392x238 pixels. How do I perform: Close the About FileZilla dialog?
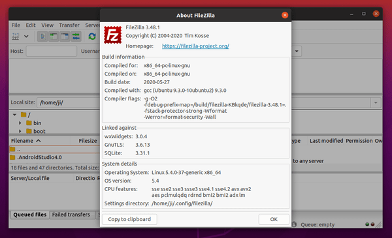(285, 15)
